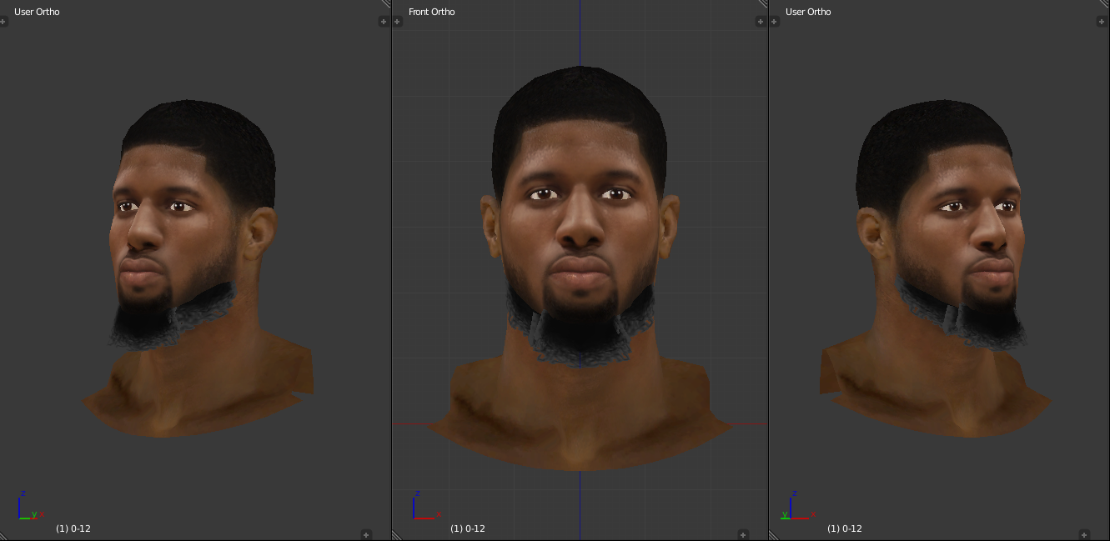The height and width of the screenshot is (541, 1110).
Task: Select the red X axis on the center viewport gizmo
Action: coord(424,518)
